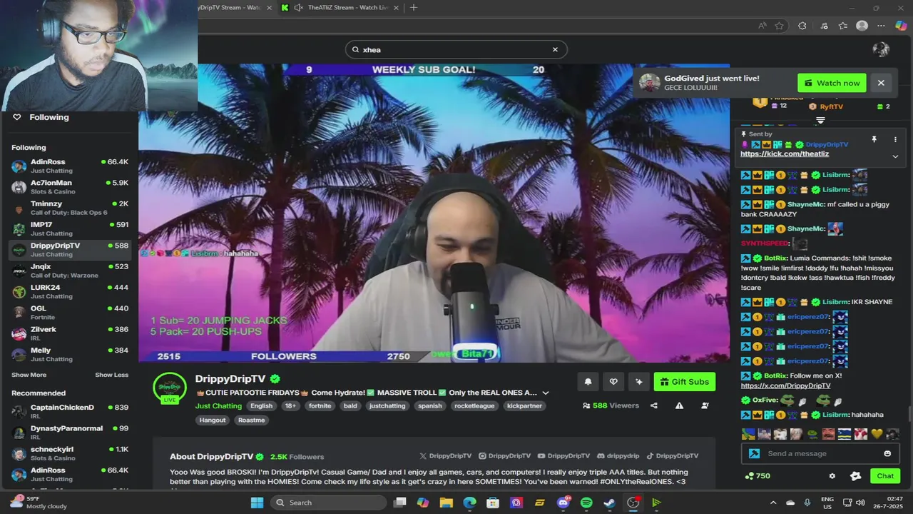Expand the following list with Show More
This screenshot has height=514, width=913.
coord(29,375)
